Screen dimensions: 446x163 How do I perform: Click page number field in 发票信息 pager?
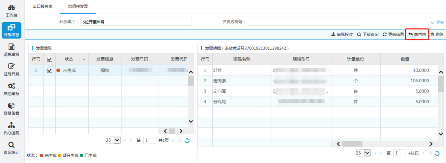[x=149, y=140]
